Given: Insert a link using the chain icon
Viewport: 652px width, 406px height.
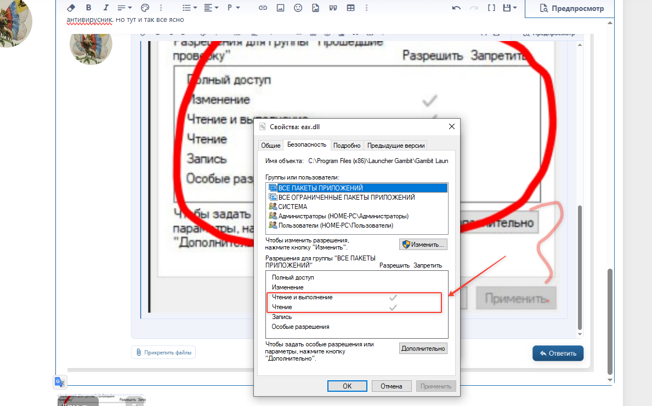Looking at the screenshot, I should point(263,8).
